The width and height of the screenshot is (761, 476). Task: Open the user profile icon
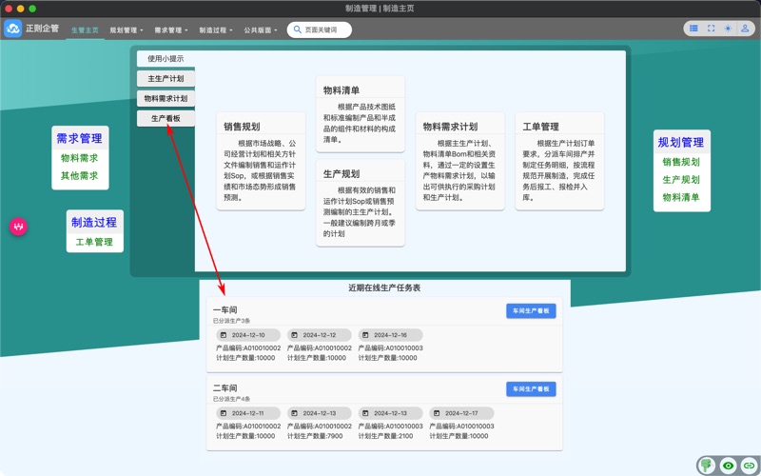click(x=745, y=29)
